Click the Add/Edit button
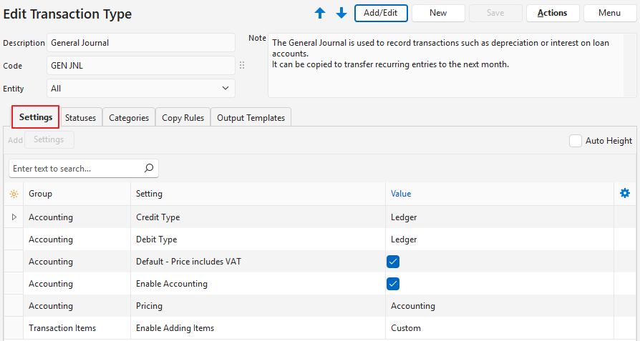The width and height of the screenshot is (640, 341). click(x=381, y=13)
